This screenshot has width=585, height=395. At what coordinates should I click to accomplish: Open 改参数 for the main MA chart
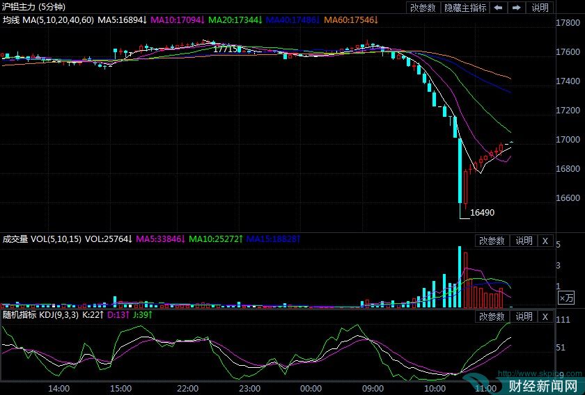click(423, 8)
